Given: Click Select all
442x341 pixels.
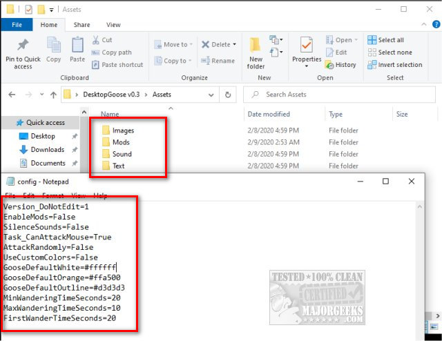Looking at the screenshot, I should click(x=385, y=40).
